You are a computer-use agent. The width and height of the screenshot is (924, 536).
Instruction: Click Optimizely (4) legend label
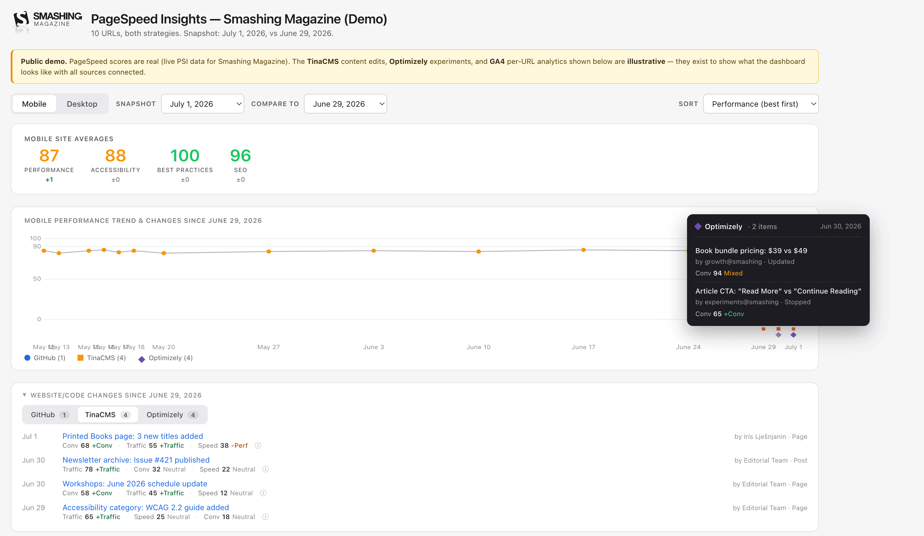tap(171, 358)
